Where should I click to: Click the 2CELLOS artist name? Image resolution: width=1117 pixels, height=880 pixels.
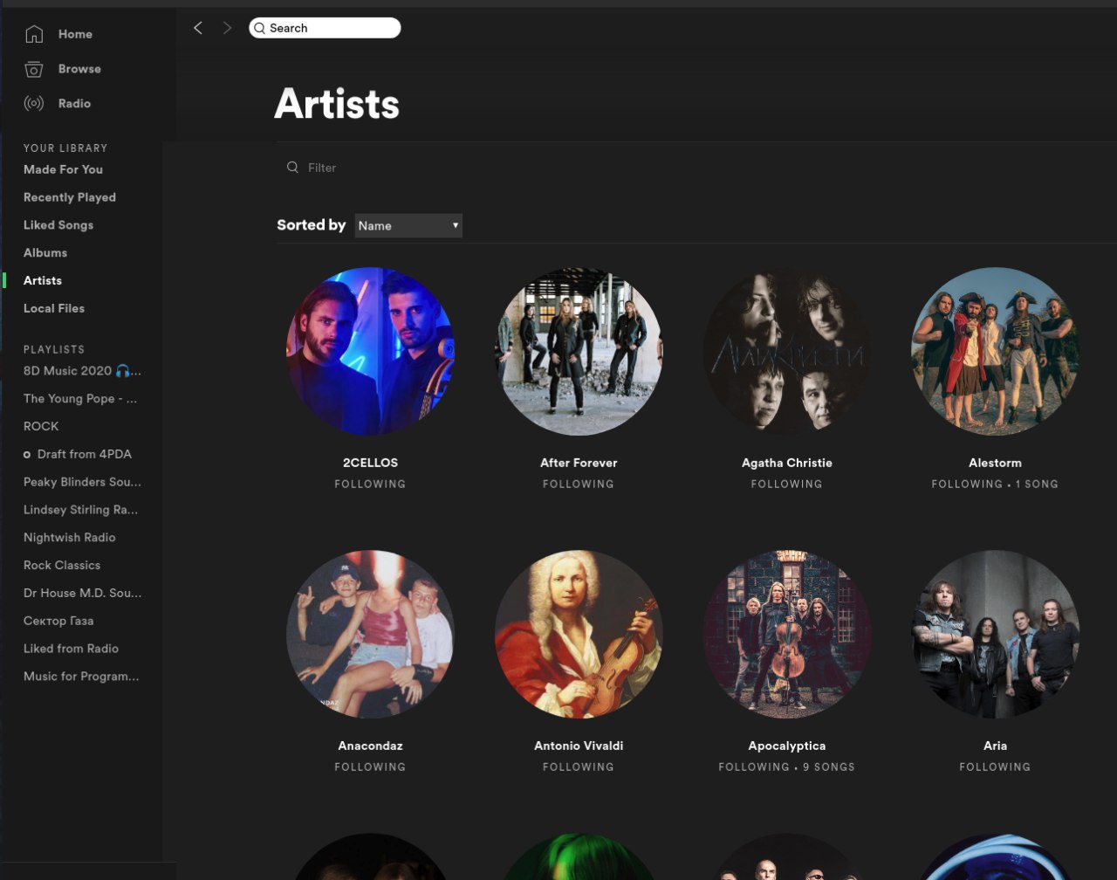(370, 463)
